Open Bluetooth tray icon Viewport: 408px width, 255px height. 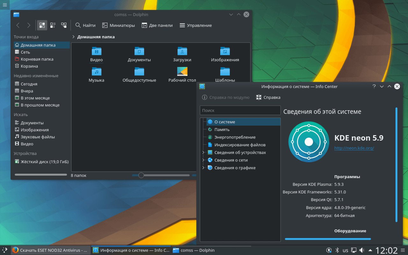[x=337, y=250]
